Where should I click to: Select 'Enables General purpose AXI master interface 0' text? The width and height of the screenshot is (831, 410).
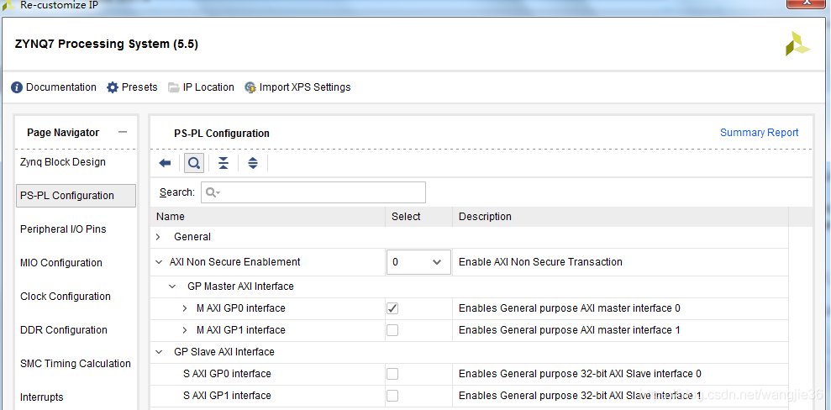(569, 308)
